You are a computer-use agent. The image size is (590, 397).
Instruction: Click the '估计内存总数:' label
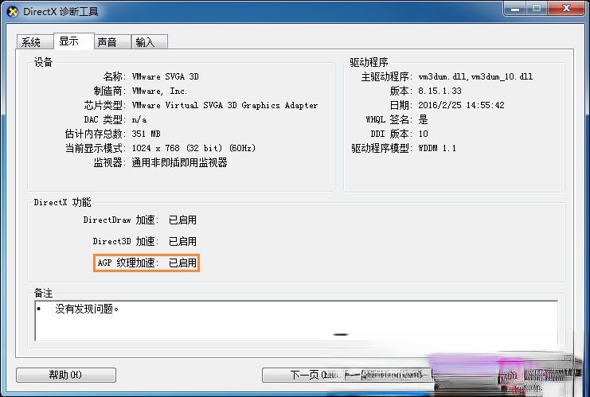click(x=96, y=134)
